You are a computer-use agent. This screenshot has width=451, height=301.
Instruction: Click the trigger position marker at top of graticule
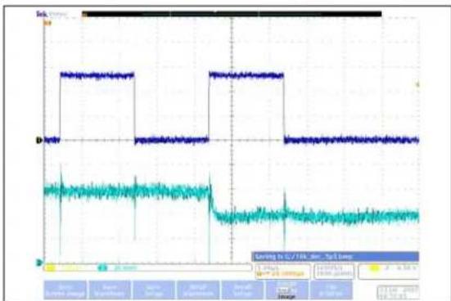point(47,23)
